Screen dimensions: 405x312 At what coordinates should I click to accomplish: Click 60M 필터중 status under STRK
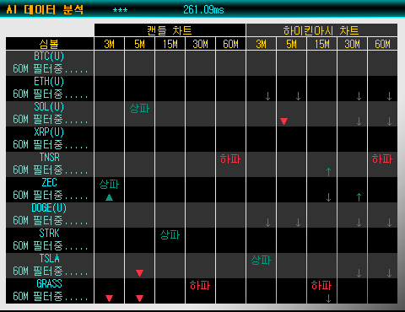pyautogui.click(x=51, y=246)
